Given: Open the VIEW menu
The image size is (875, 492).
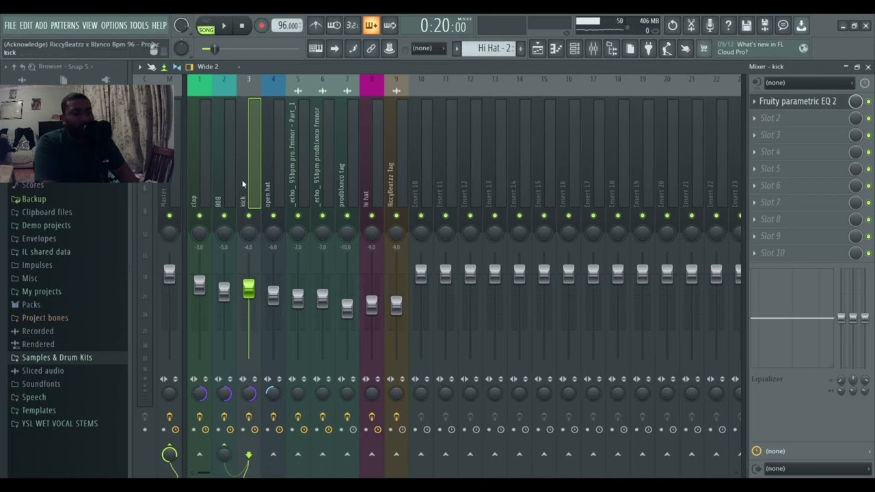Looking at the screenshot, I should coord(90,25).
